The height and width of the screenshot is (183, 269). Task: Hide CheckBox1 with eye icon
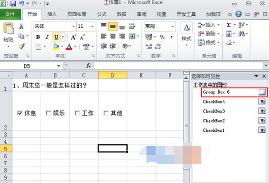(262, 130)
